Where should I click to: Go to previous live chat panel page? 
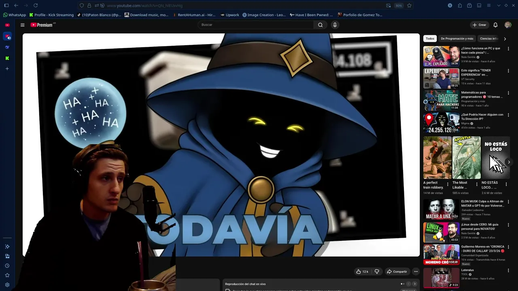[408, 284]
